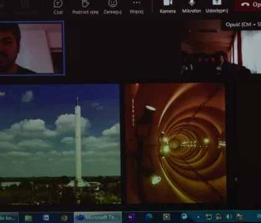This screenshot has height=223, width=261.
Task: Click the Action Center flag tray icon
Action: [x=239, y=217]
